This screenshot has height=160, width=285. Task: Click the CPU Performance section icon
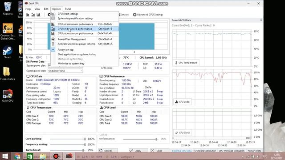pyautogui.click(x=101, y=76)
